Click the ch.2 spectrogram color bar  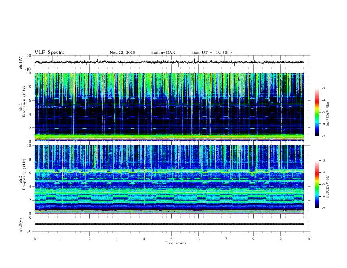(x=317, y=184)
